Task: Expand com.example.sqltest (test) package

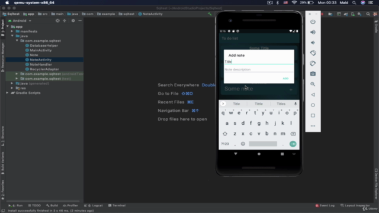Action: (x=17, y=79)
